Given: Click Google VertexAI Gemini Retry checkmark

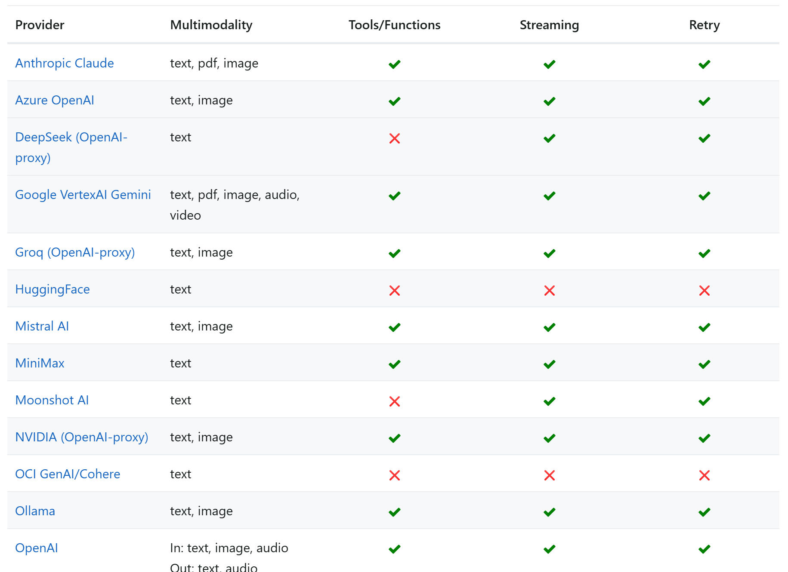Looking at the screenshot, I should click(x=705, y=196).
